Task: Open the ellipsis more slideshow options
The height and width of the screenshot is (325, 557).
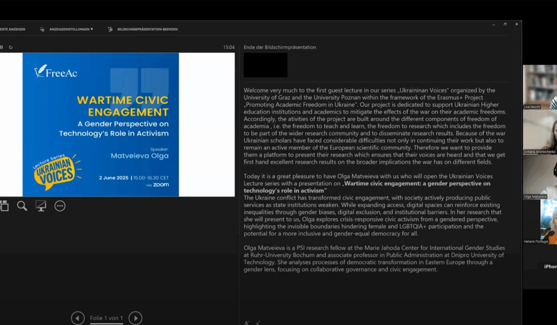Action: [59, 205]
